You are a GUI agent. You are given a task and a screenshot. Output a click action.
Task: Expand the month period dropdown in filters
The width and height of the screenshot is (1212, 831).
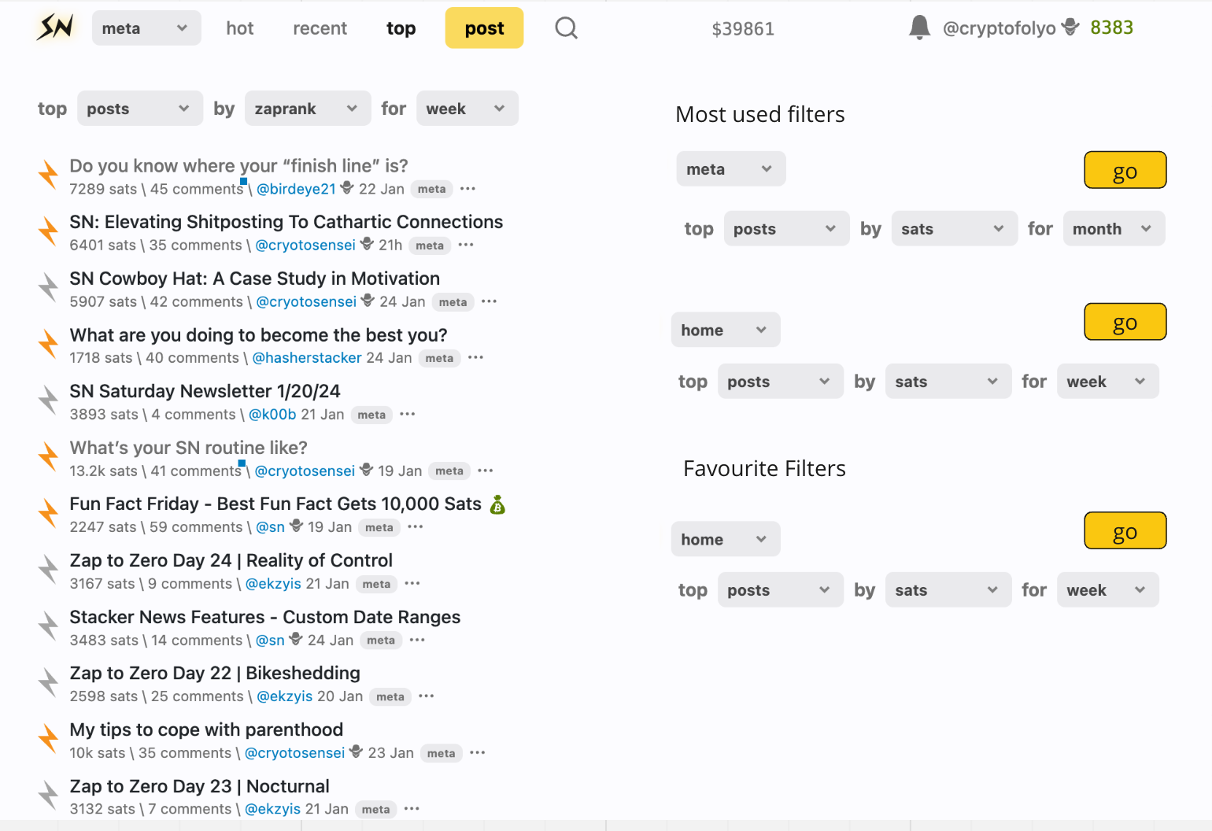tap(1113, 229)
